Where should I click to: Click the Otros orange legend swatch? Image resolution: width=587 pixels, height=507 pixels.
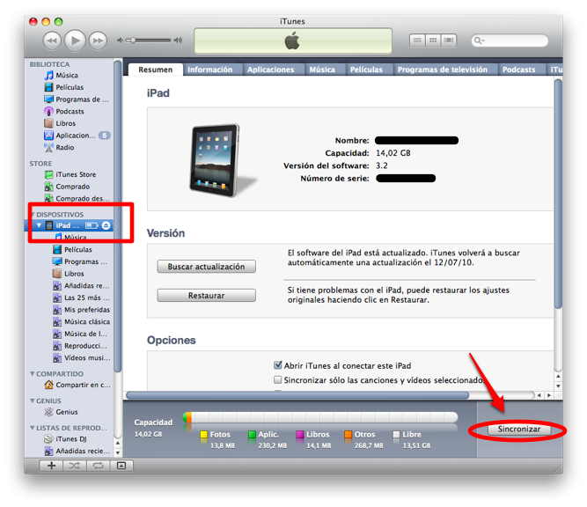coord(349,434)
